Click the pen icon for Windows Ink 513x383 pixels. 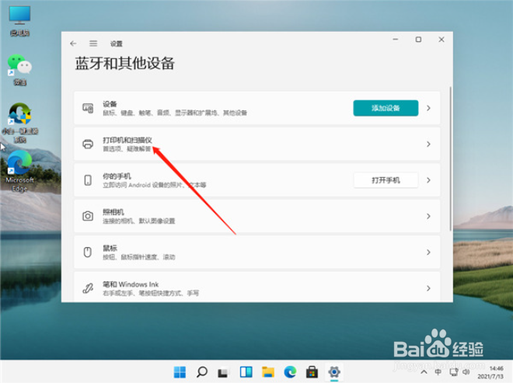(x=88, y=288)
